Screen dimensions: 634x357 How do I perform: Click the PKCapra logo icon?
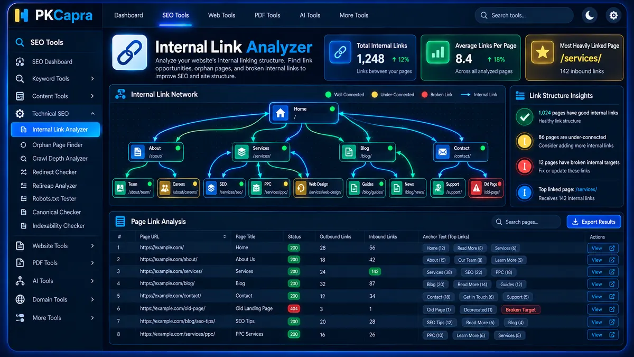click(22, 15)
